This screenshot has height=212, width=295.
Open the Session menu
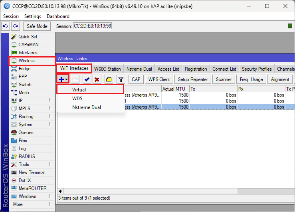[x=11, y=16]
